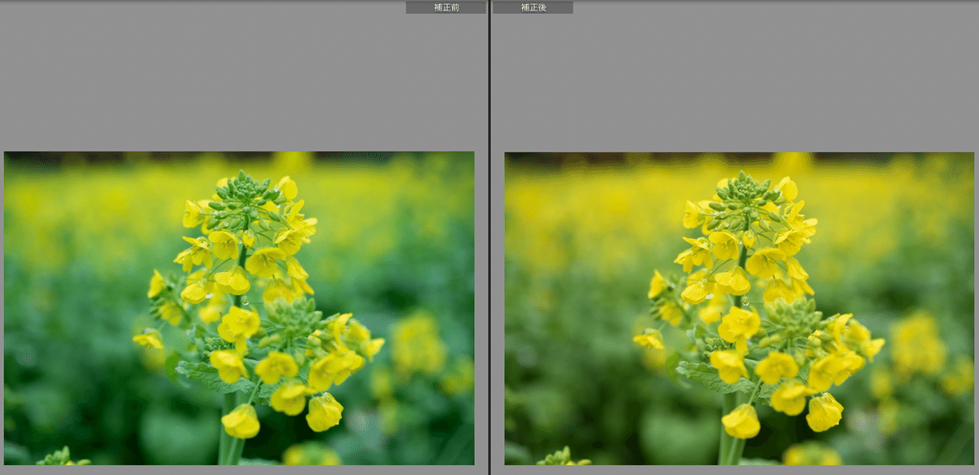
Task: Click the lowest yellow blossom in the after photo
Action: 741,421
